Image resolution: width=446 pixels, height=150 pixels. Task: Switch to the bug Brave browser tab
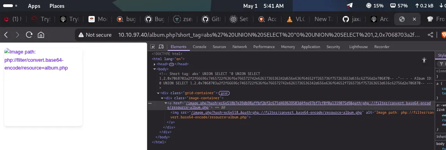click(127, 19)
